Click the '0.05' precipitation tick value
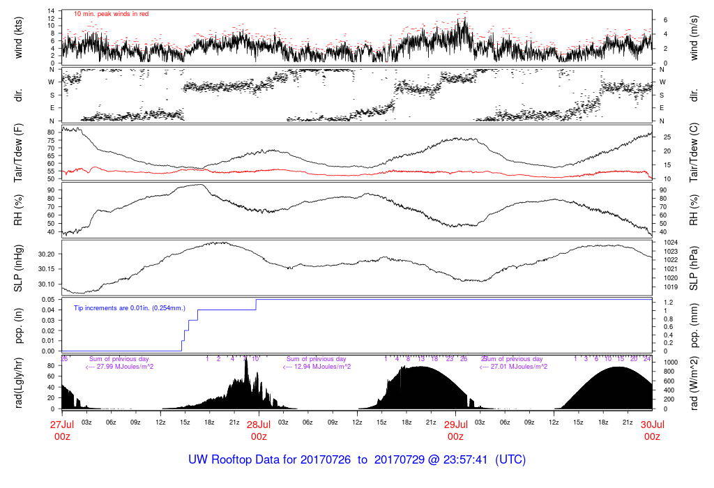The width and height of the screenshot is (714, 488). 48,300
